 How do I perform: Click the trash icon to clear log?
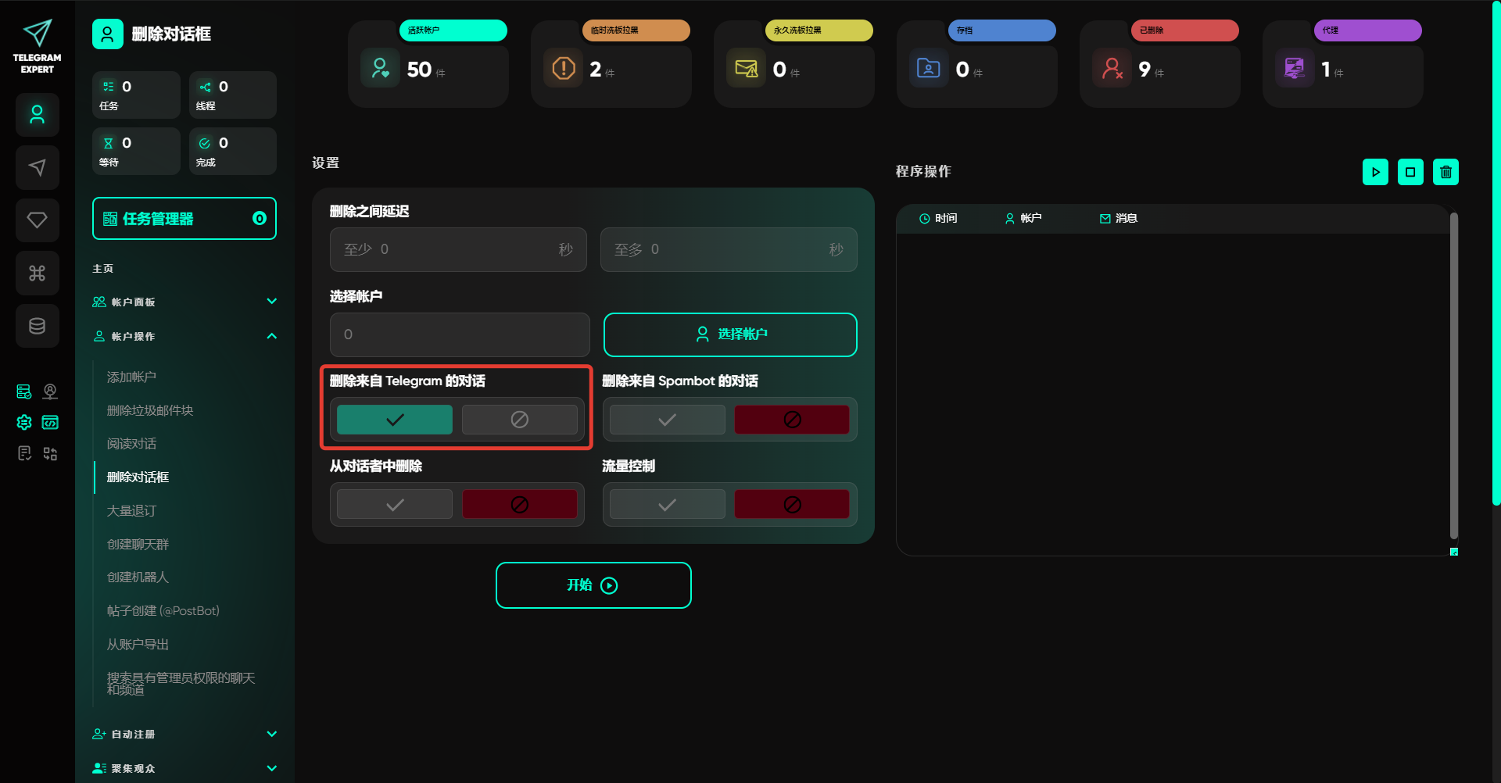tap(1445, 172)
